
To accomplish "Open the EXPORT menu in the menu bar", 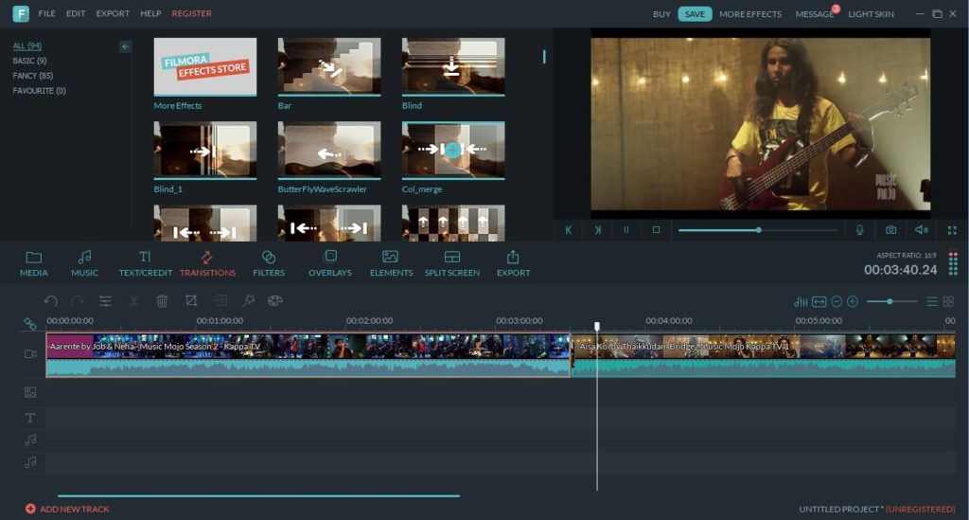I will (114, 13).
